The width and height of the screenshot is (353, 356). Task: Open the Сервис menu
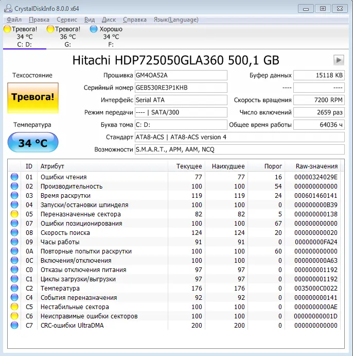(67, 20)
